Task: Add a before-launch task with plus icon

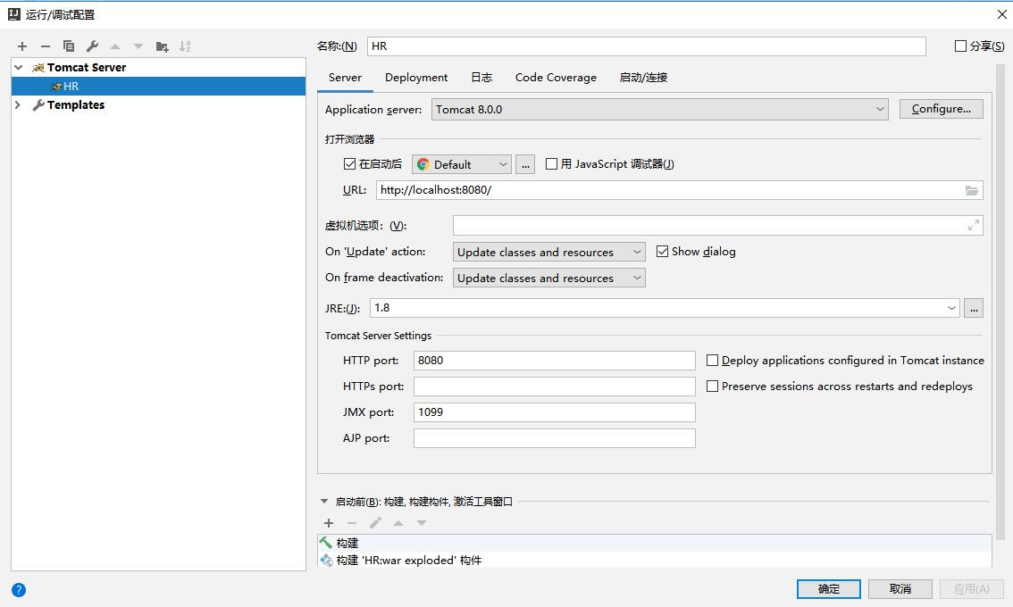Action: [x=329, y=523]
